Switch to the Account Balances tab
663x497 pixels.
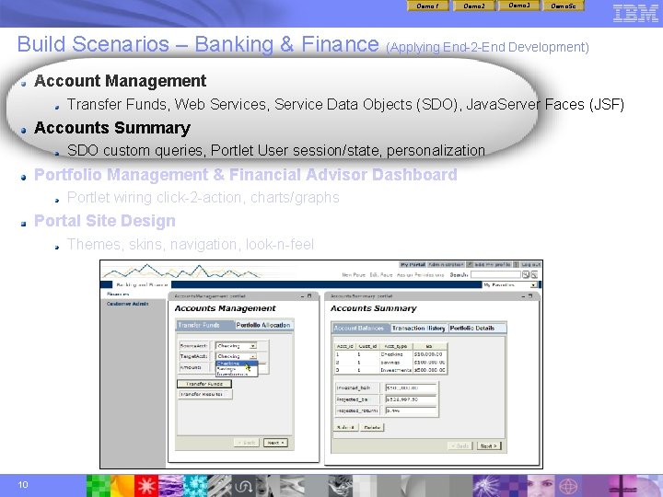coord(360,328)
